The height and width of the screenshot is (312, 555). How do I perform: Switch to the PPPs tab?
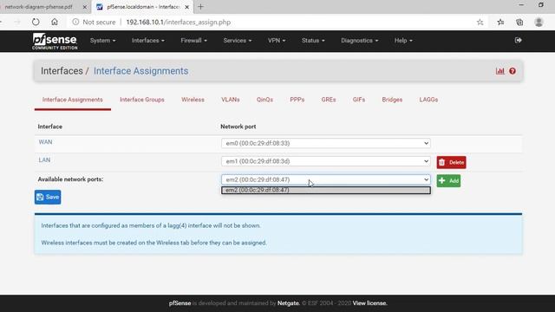[x=297, y=100]
